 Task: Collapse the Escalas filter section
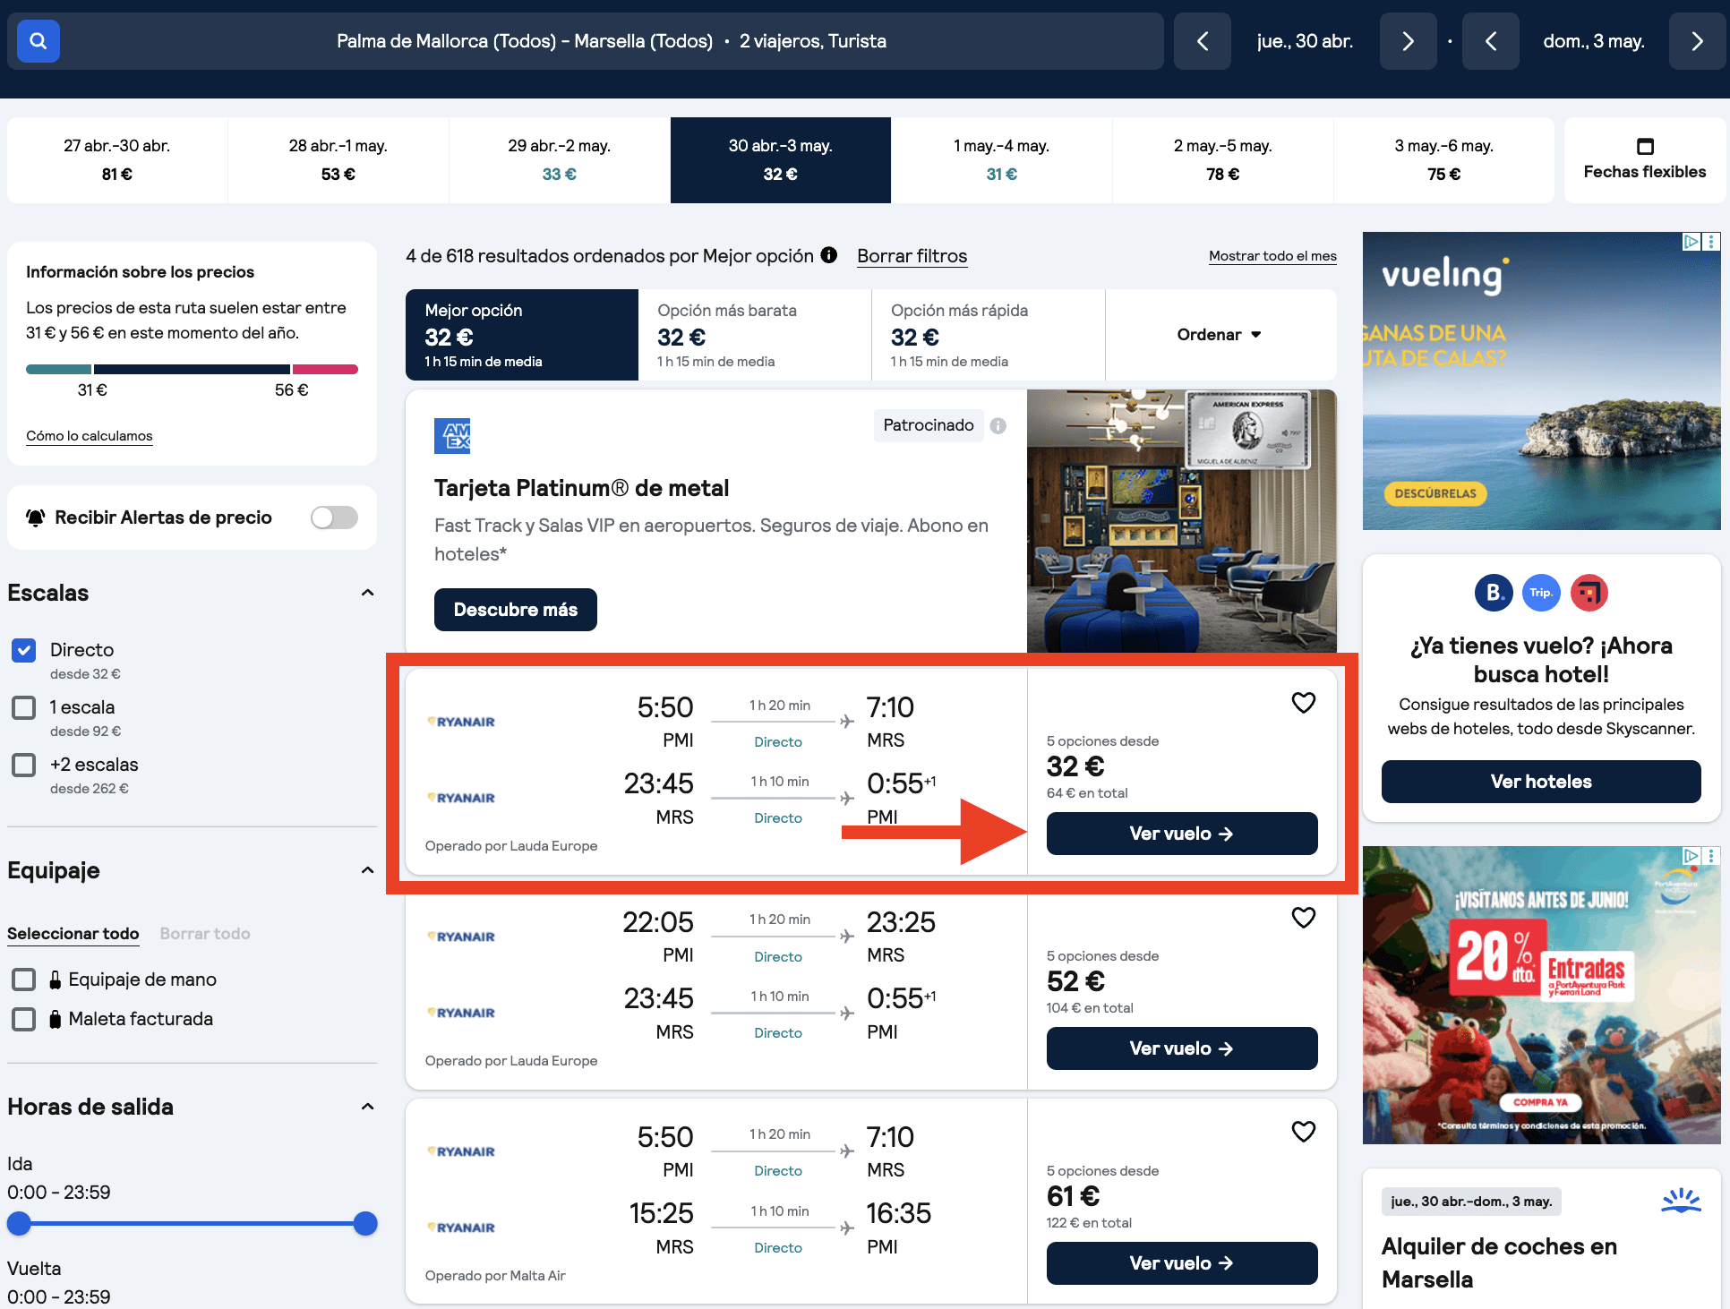pos(367,593)
